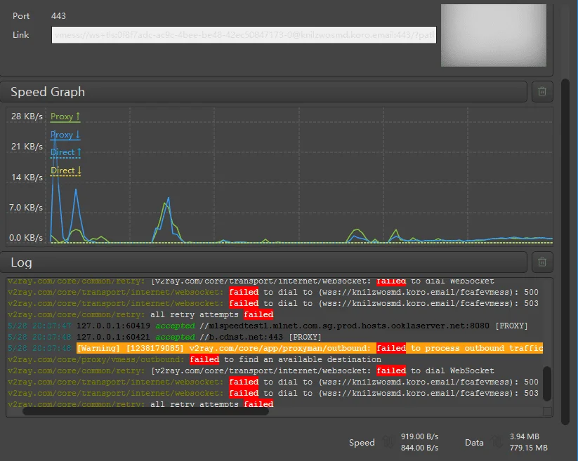Click the 28 KB/s axis label
Viewport: 578px width, 461px height.
tap(27, 116)
